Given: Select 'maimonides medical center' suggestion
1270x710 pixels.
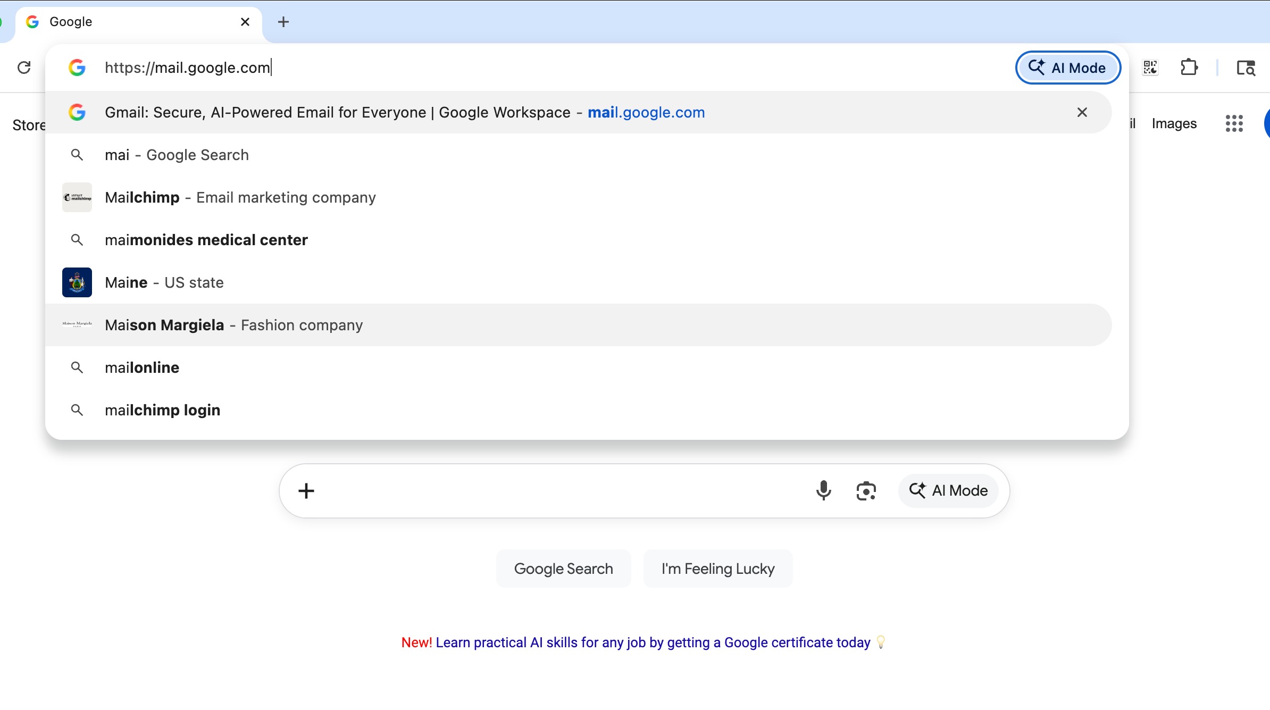Looking at the screenshot, I should [x=579, y=240].
